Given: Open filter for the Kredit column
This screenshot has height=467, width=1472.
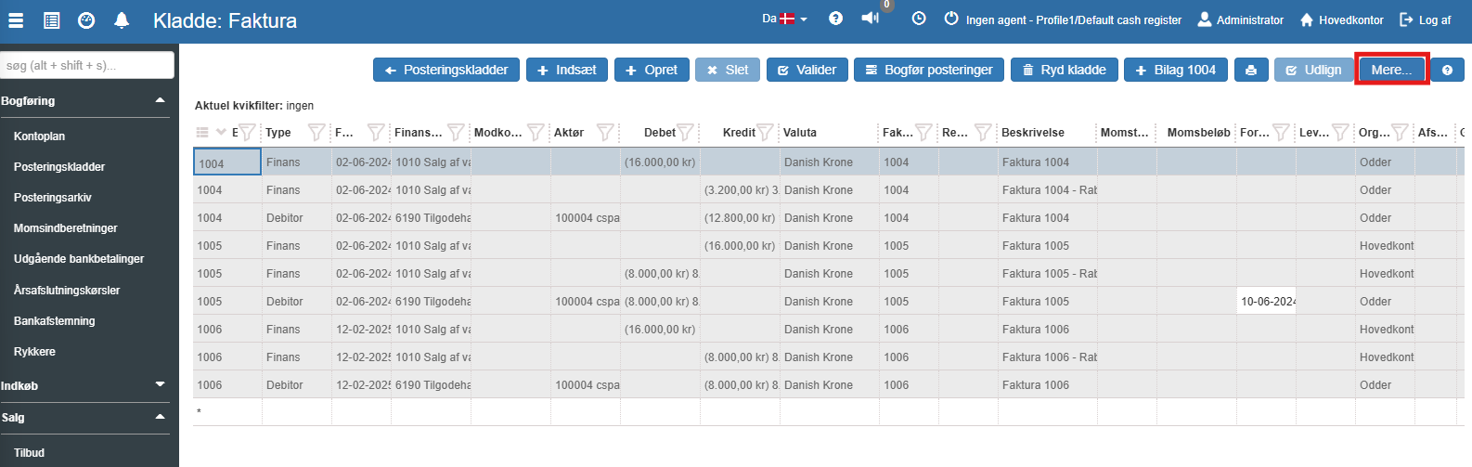Looking at the screenshot, I should pos(765,133).
